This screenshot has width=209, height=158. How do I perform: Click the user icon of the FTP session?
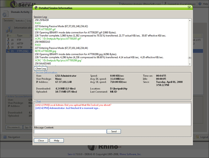tap(8, 40)
